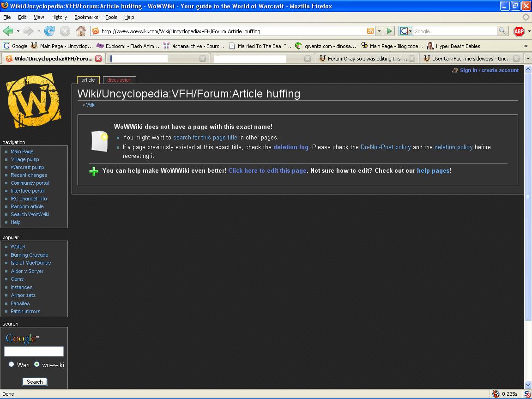Screen dimensions: 532x399
Task: Click the Back arrow button
Action: 8,31
